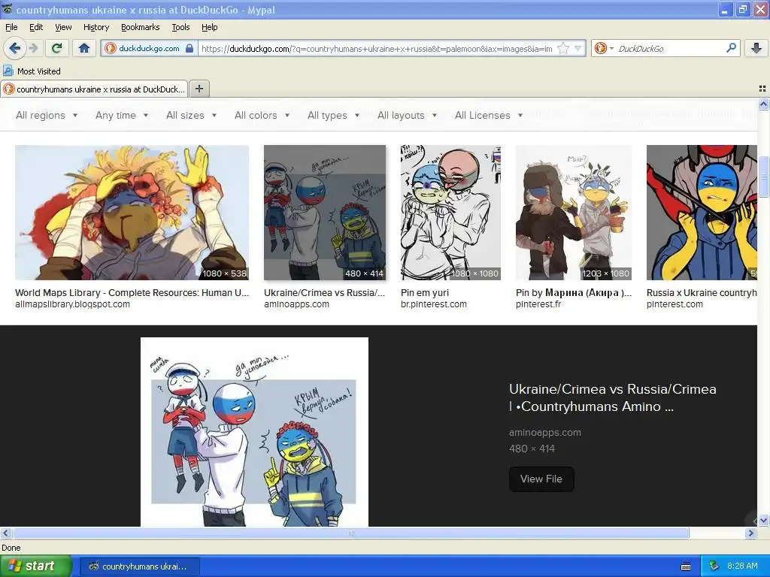Open the History menu
The width and height of the screenshot is (770, 577).
tap(96, 27)
